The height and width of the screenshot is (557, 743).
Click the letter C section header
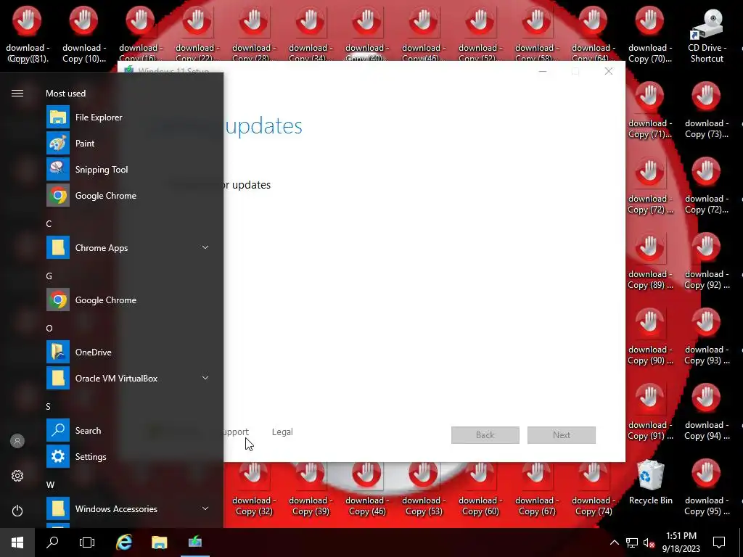(x=49, y=224)
